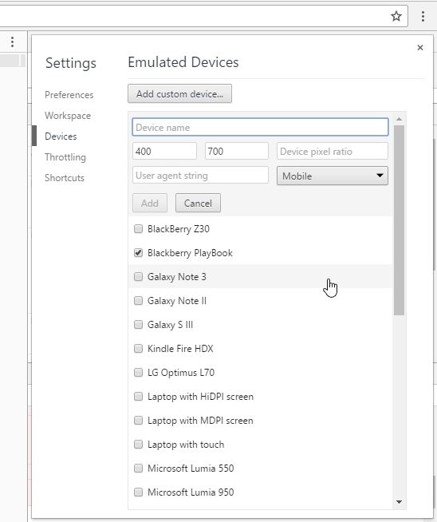Go to Shortcuts settings tab

[65, 178]
